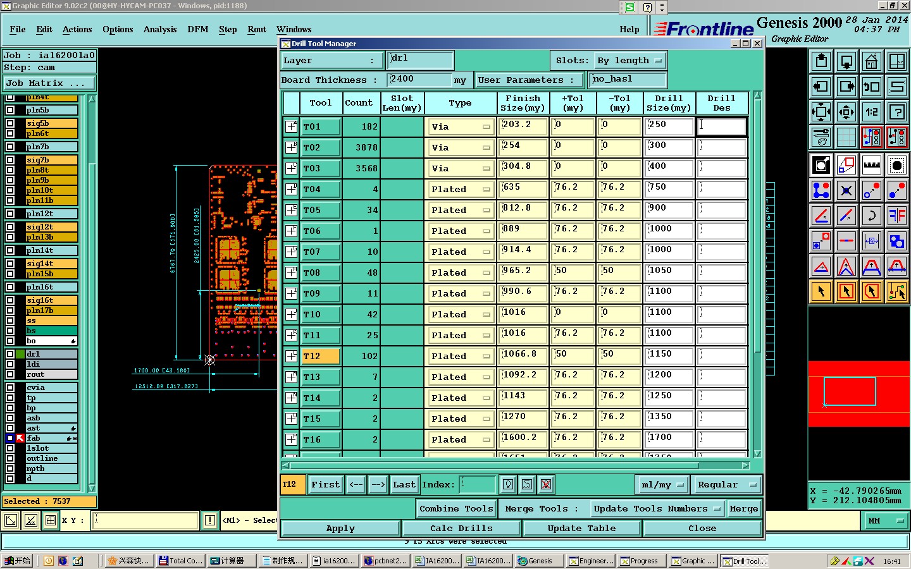
Task: Choose the rectangle area select arrow icon
Action: tap(846, 291)
